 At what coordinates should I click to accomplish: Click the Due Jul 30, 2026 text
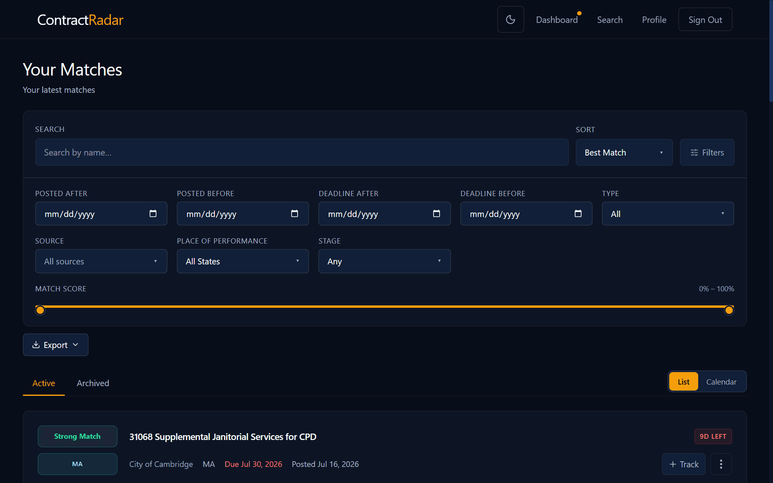click(x=253, y=464)
